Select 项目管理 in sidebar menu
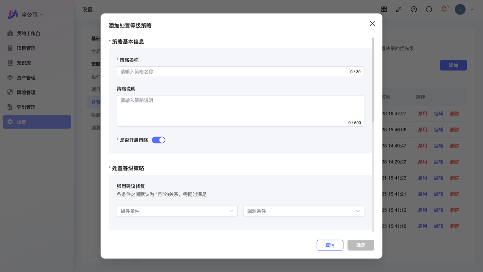This screenshot has height=272, width=483. click(26, 48)
